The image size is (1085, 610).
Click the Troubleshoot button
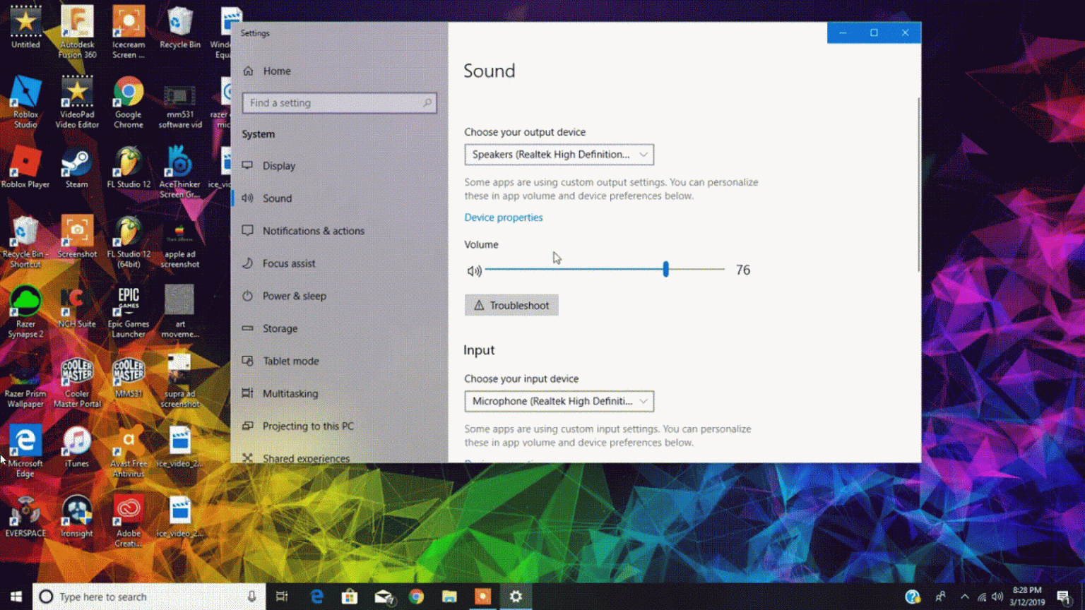511,305
